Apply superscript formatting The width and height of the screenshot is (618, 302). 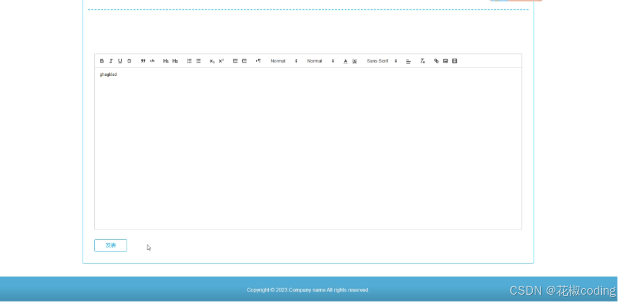[x=221, y=61]
